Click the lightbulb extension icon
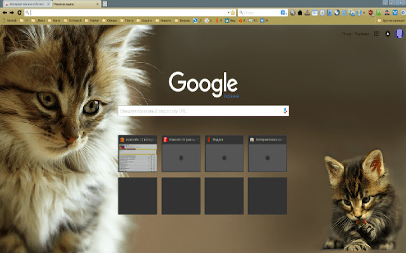This screenshot has height=253, width=406. pos(359,13)
